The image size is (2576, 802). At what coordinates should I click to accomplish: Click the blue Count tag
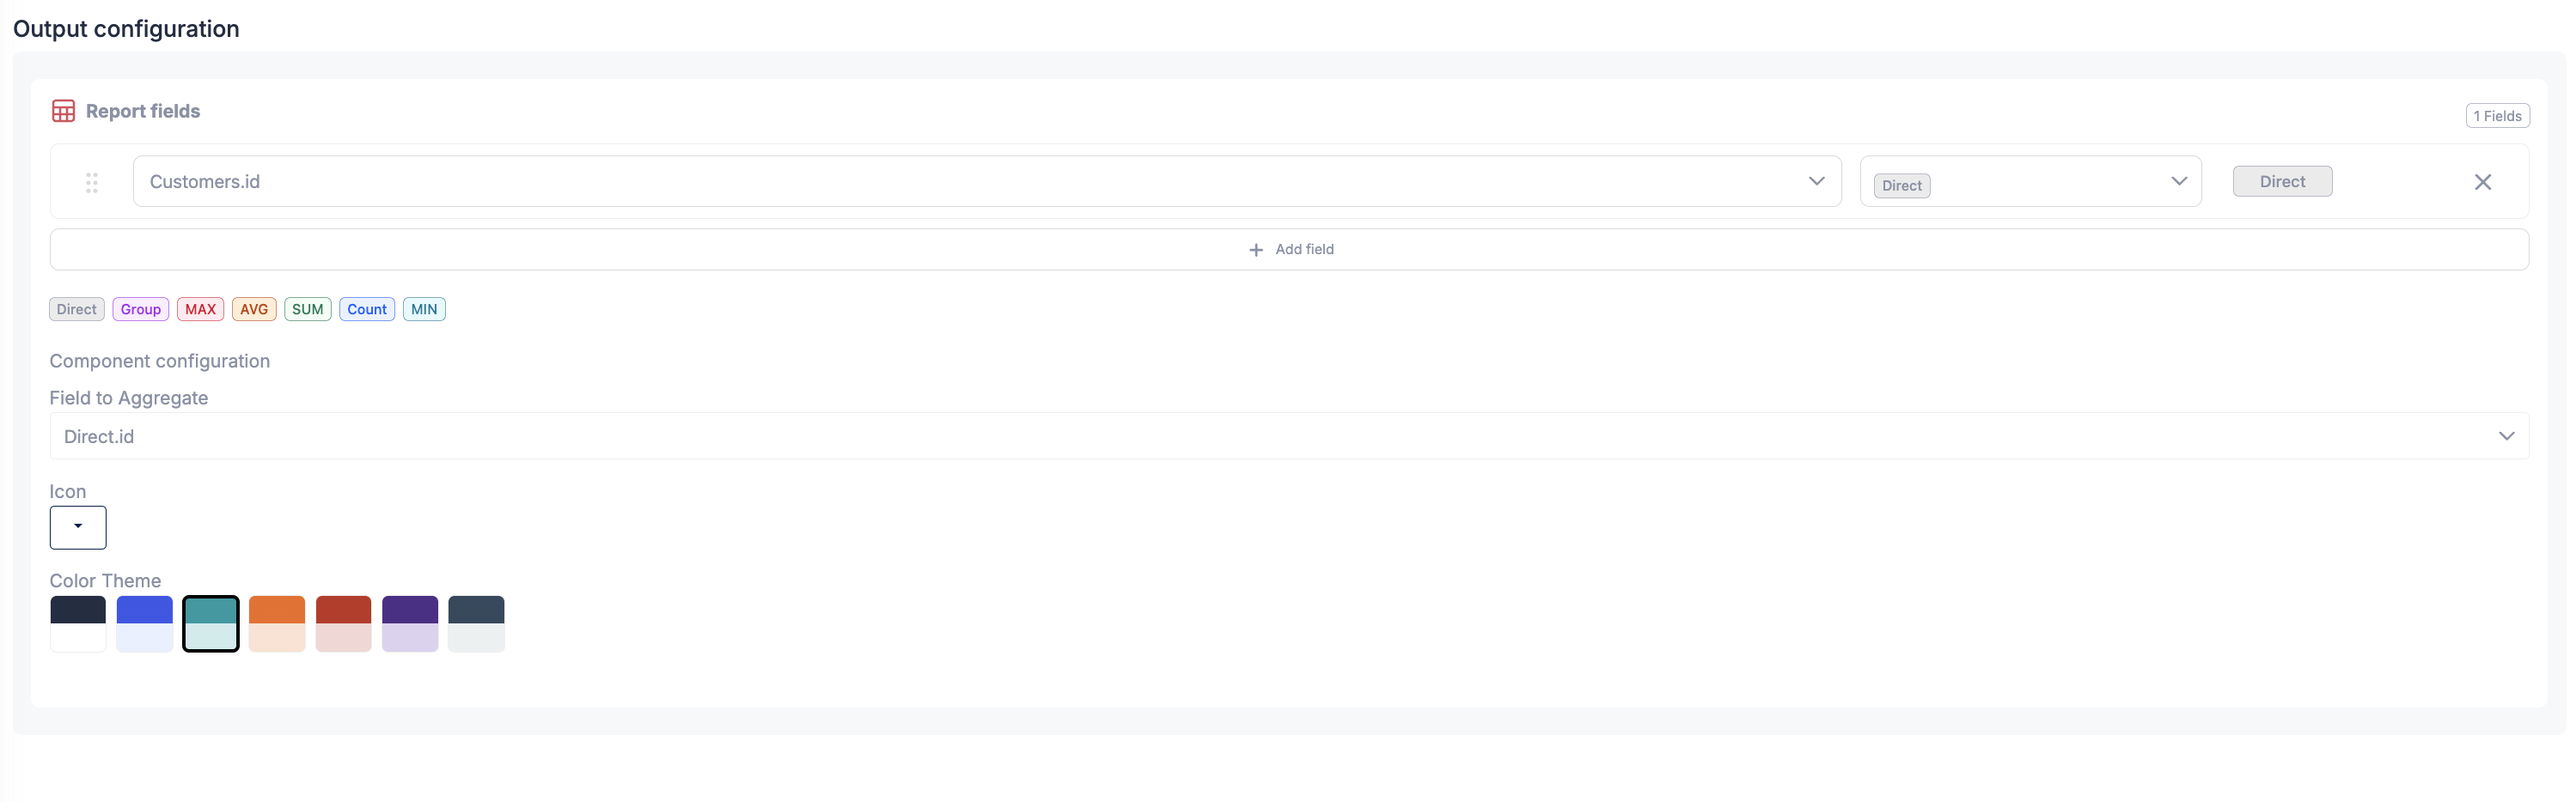(367, 310)
